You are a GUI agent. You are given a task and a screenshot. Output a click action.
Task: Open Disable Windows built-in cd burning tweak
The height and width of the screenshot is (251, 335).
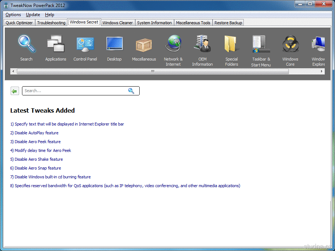[51, 177]
